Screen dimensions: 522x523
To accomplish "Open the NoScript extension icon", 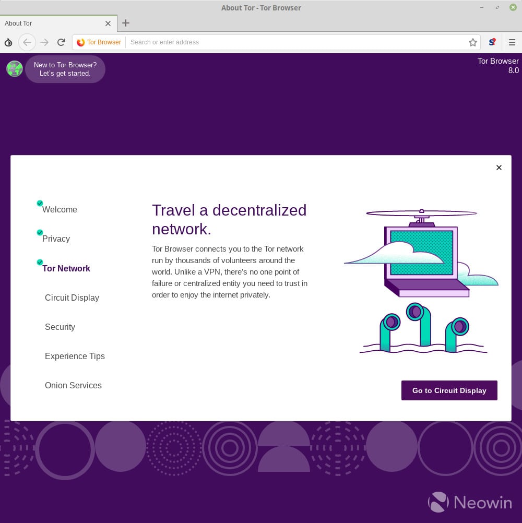I will 492,42.
